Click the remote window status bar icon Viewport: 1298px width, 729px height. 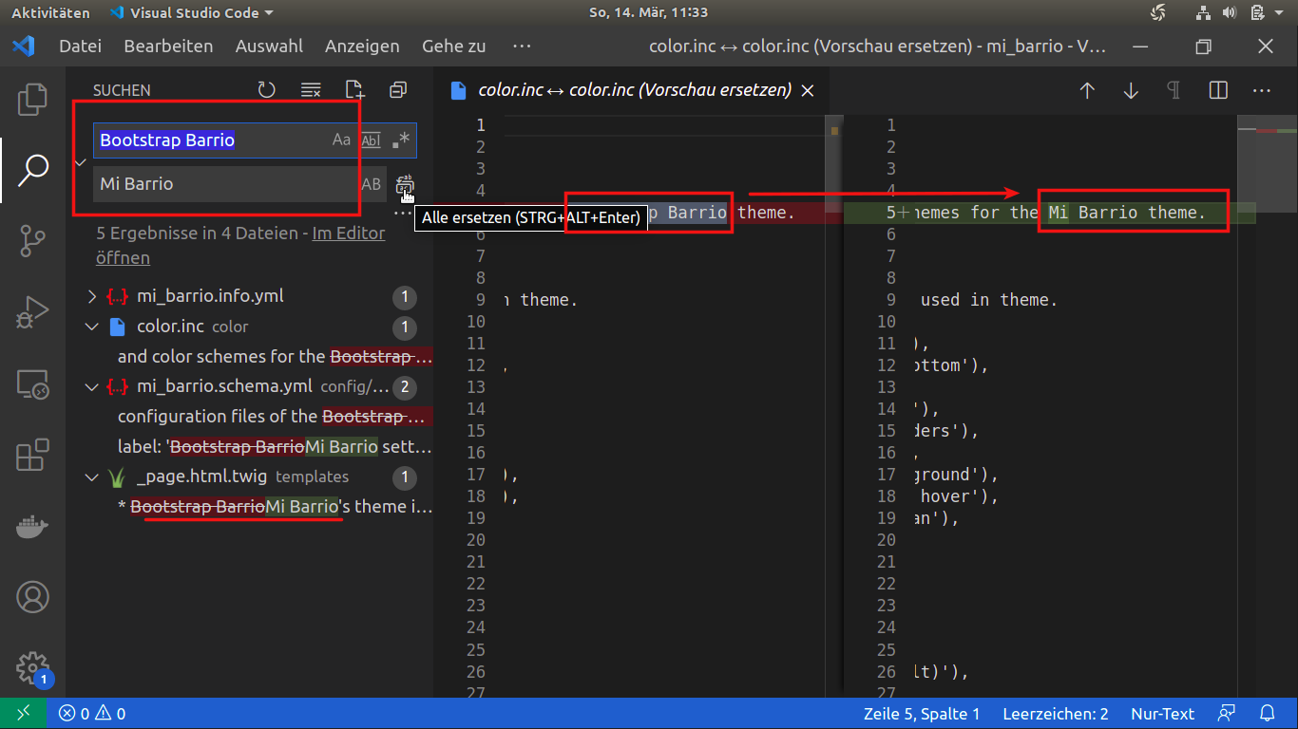pos(22,714)
